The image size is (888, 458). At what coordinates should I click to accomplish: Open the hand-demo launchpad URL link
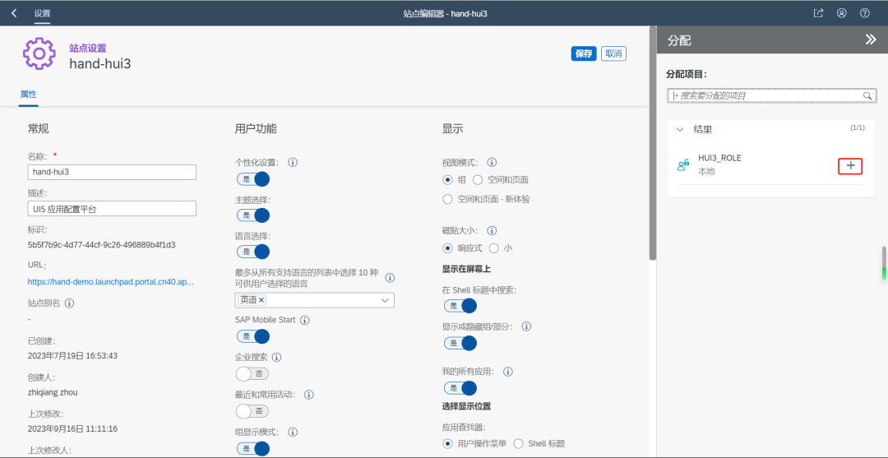[x=111, y=281]
